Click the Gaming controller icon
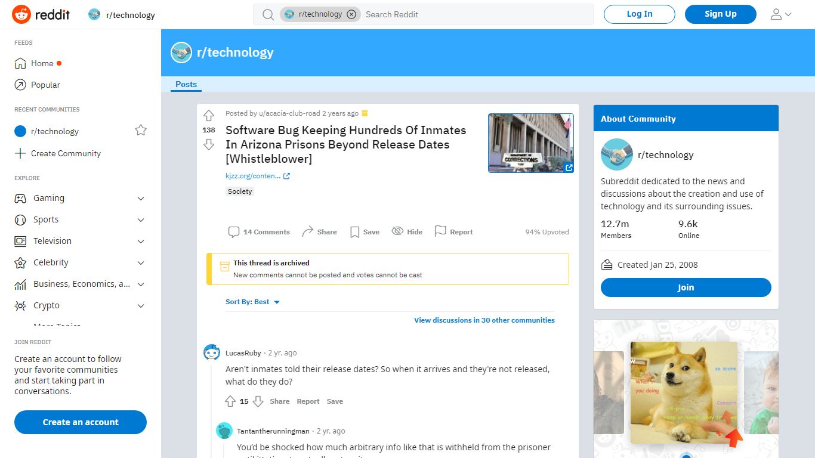 (x=20, y=199)
